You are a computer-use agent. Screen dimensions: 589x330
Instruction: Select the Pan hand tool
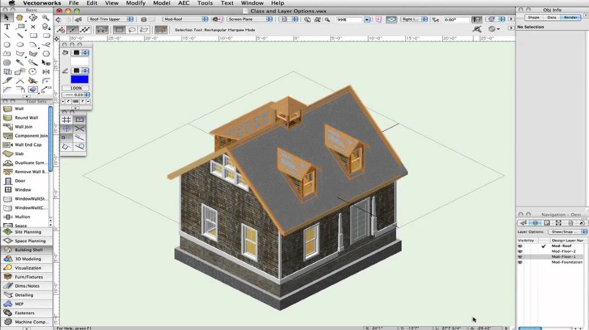[20, 17]
